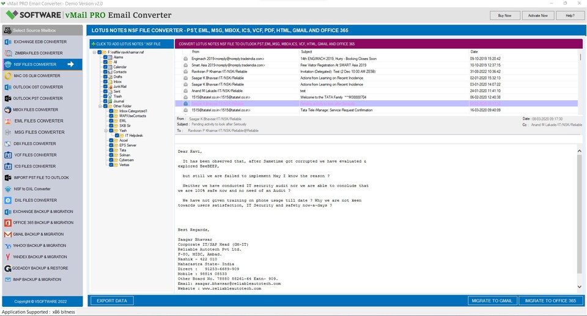
Task: Click the Select Source Mailbox header icon
Action: [7, 31]
